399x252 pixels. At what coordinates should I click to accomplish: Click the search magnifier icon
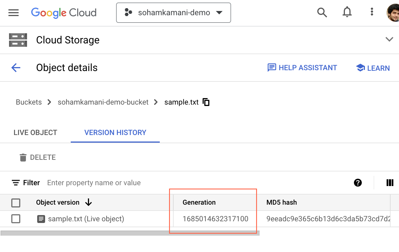[322, 12]
